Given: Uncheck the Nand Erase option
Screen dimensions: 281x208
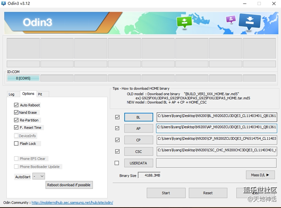Looking at the screenshot, I should [x=16, y=112].
